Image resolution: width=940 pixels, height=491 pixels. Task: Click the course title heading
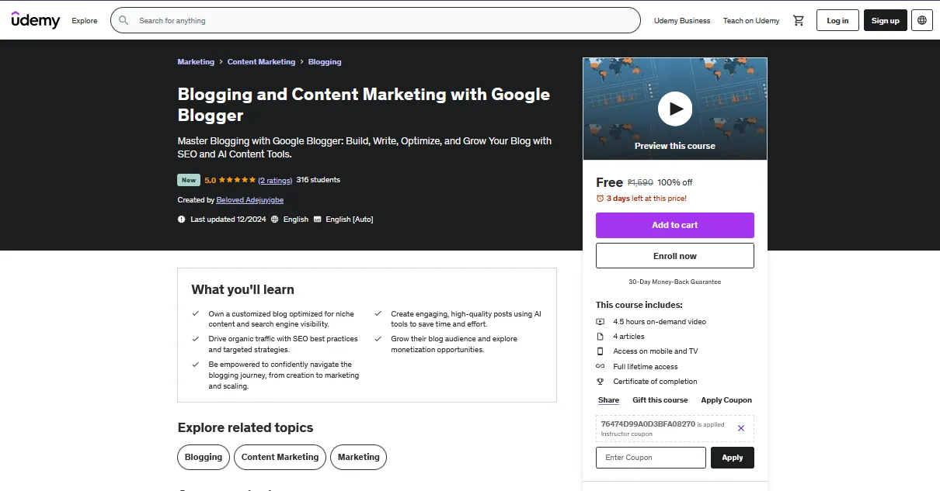coord(364,105)
